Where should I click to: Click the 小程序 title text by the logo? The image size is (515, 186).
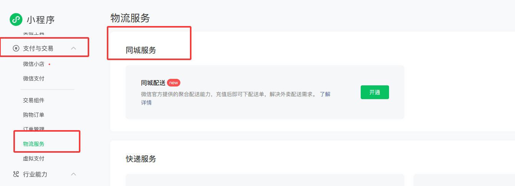tap(41, 20)
